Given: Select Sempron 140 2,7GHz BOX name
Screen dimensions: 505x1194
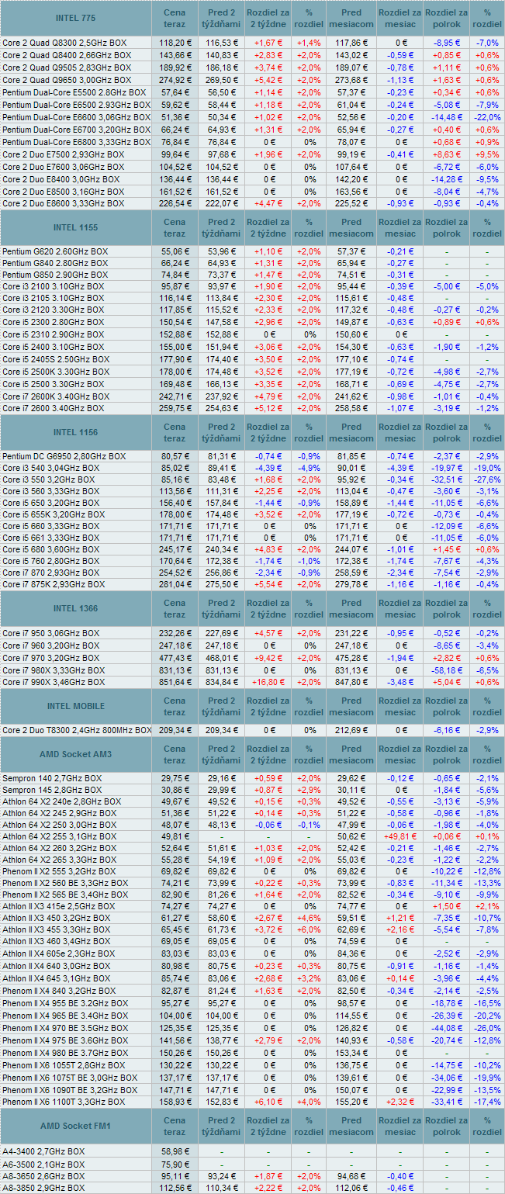Looking at the screenshot, I should click(x=52, y=778).
